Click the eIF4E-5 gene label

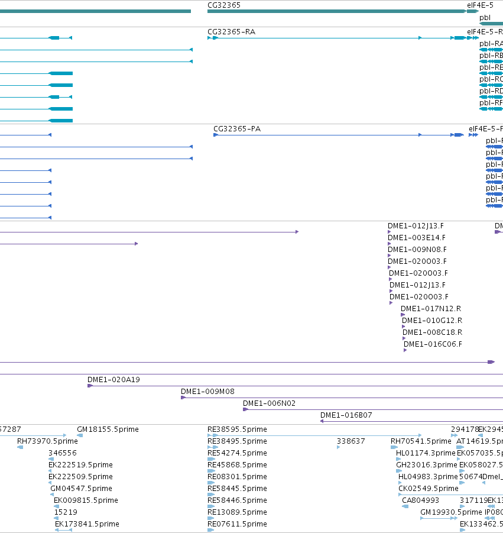(x=480, y=5)
